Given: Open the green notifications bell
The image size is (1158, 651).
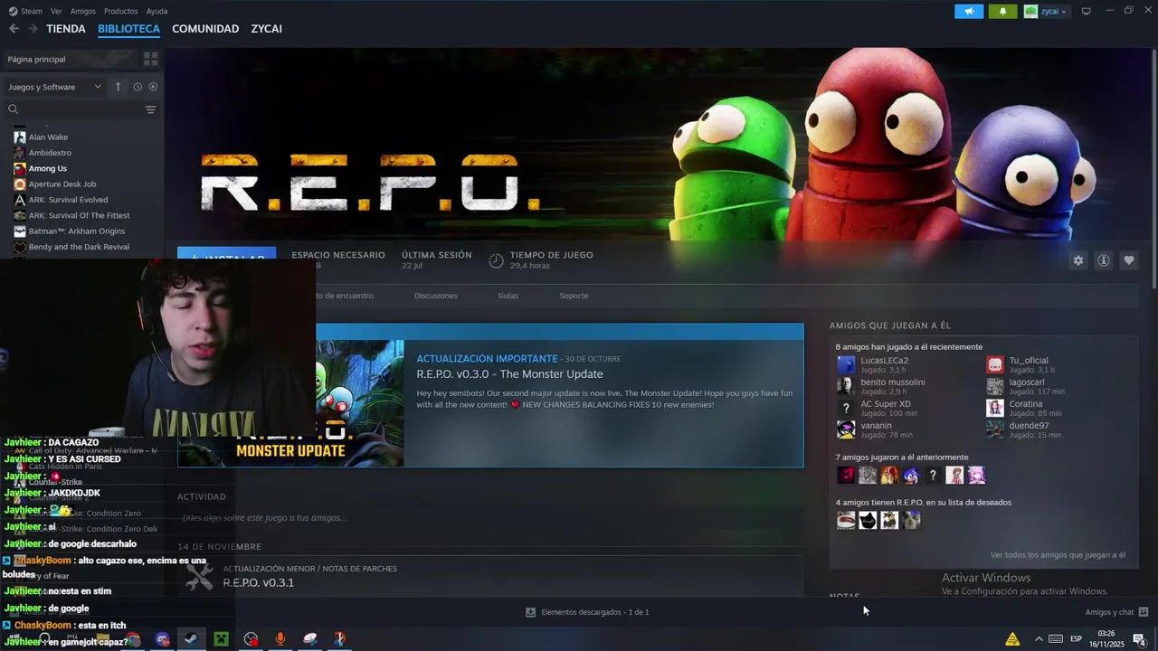Looking at the screenshot, I should tap(1002, 12).
